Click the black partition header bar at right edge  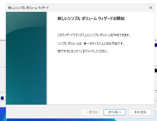pyautogui.click(x=156, y=70)
